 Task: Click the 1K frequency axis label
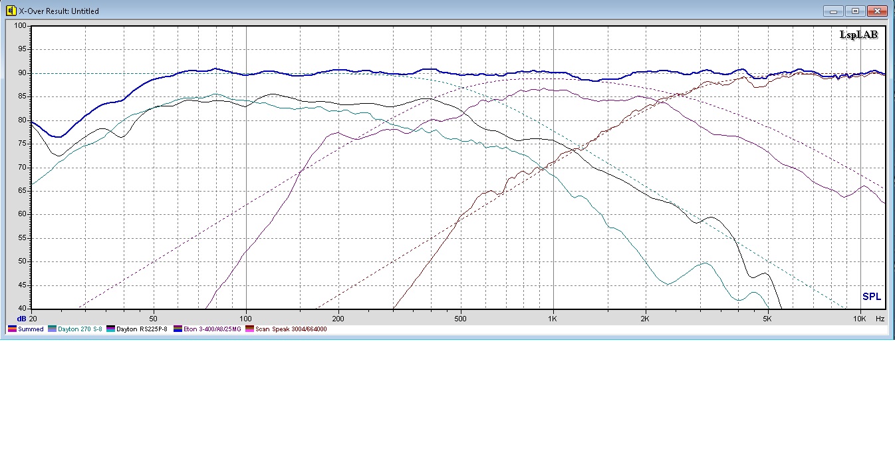[553, 319]
